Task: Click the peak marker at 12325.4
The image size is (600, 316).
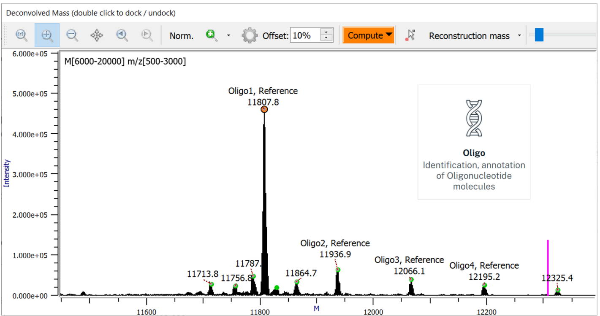Action: pyautogui.click(x=558, y=290)
